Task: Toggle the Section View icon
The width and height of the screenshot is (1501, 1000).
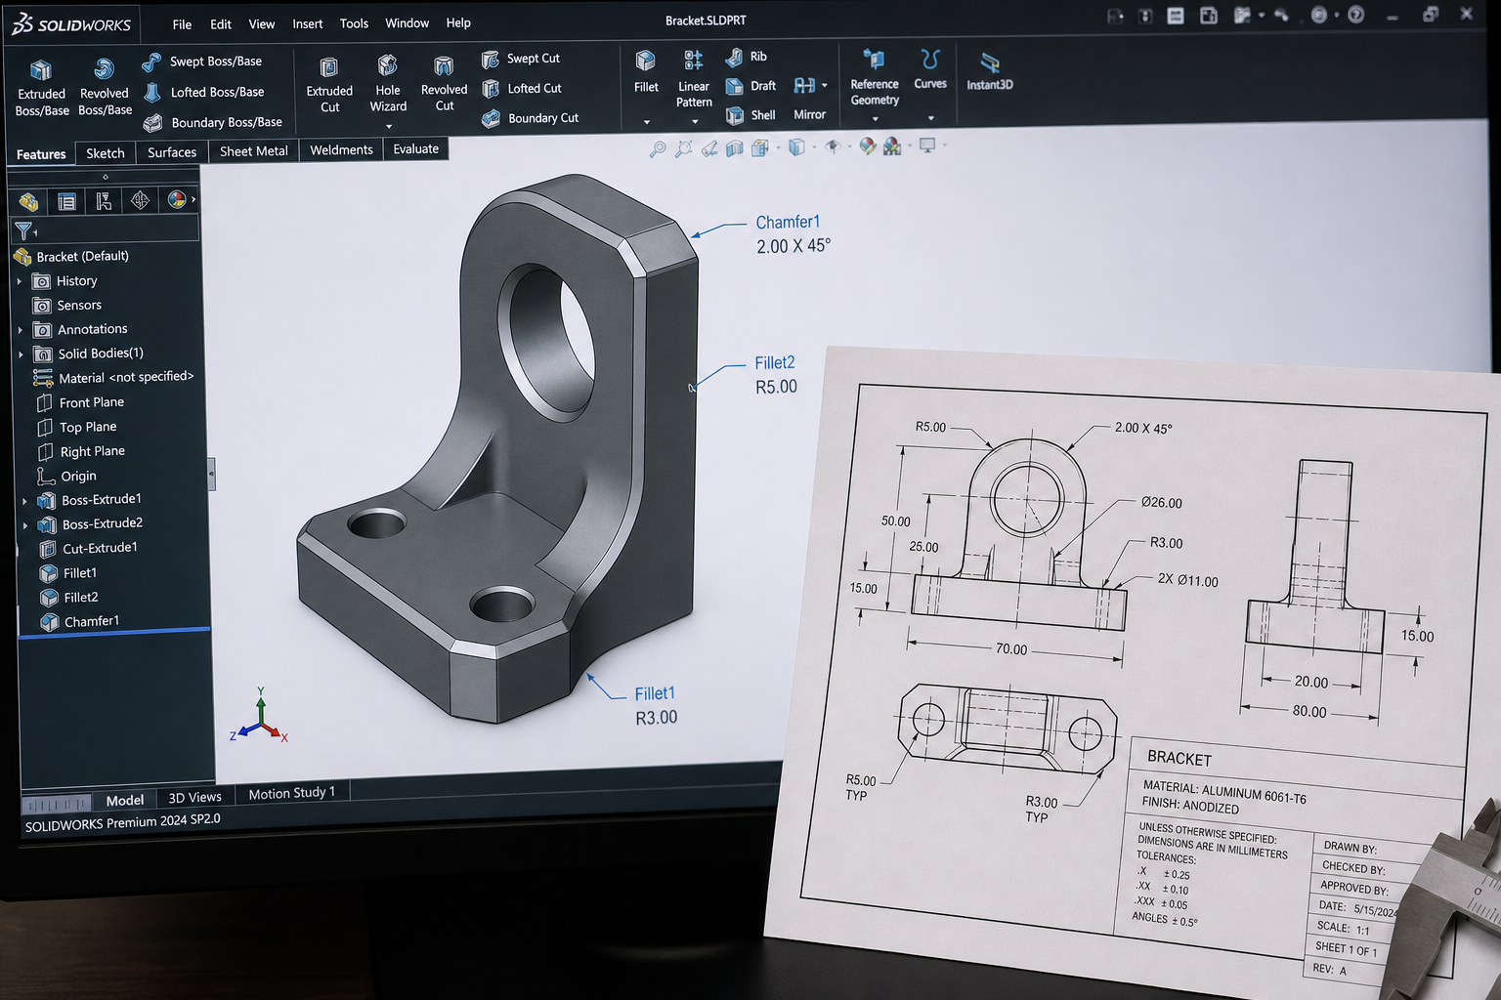Action: click(x=734, y=148)
